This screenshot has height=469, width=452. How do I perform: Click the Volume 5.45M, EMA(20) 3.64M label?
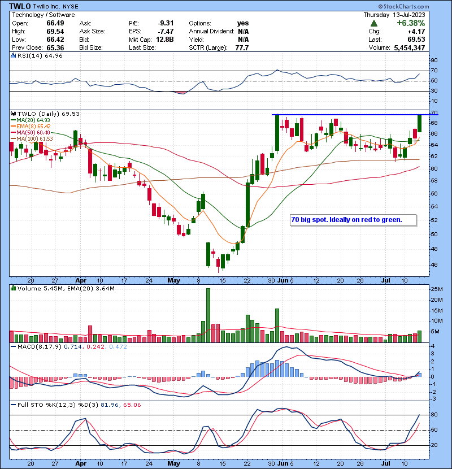[x=66, y=288]
